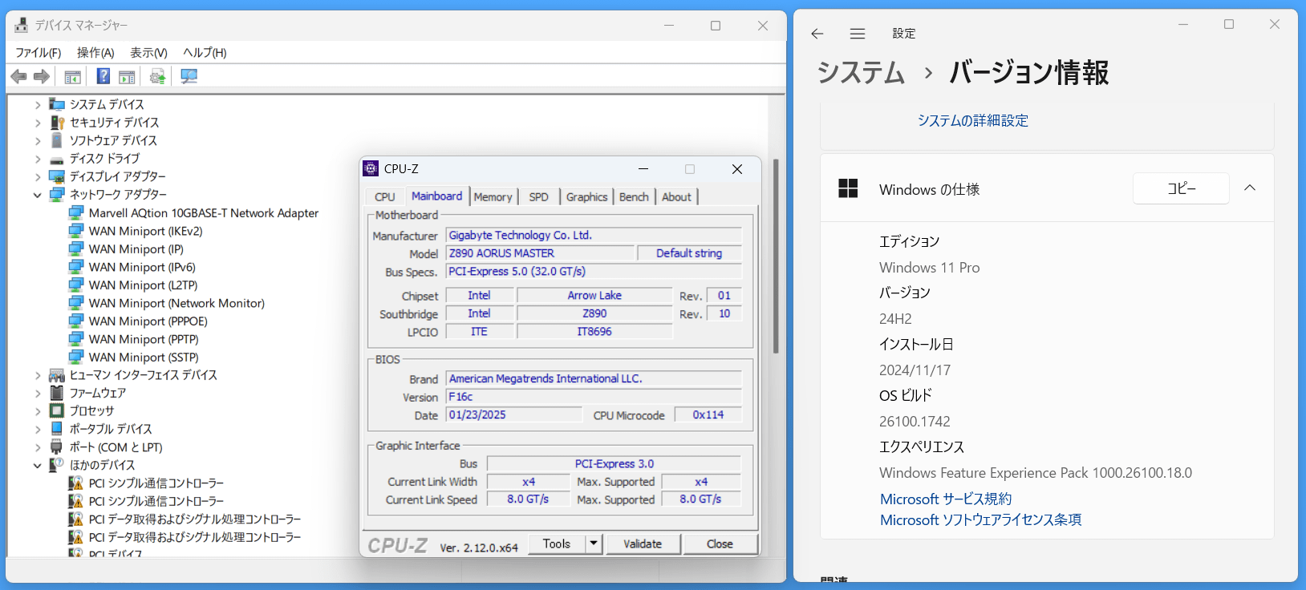
Task: Click the ほかのデバイス unknown-device icon
Action: point(57,465)
